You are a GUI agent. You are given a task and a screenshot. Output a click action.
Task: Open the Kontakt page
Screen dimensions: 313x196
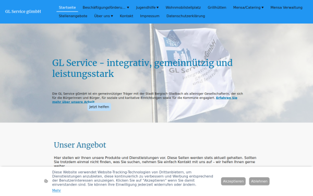pyautogui.click(x=126, y=16)
